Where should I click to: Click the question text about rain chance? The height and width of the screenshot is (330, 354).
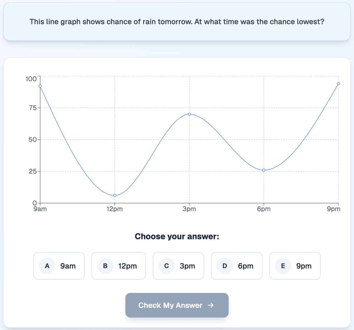[177, 22]
